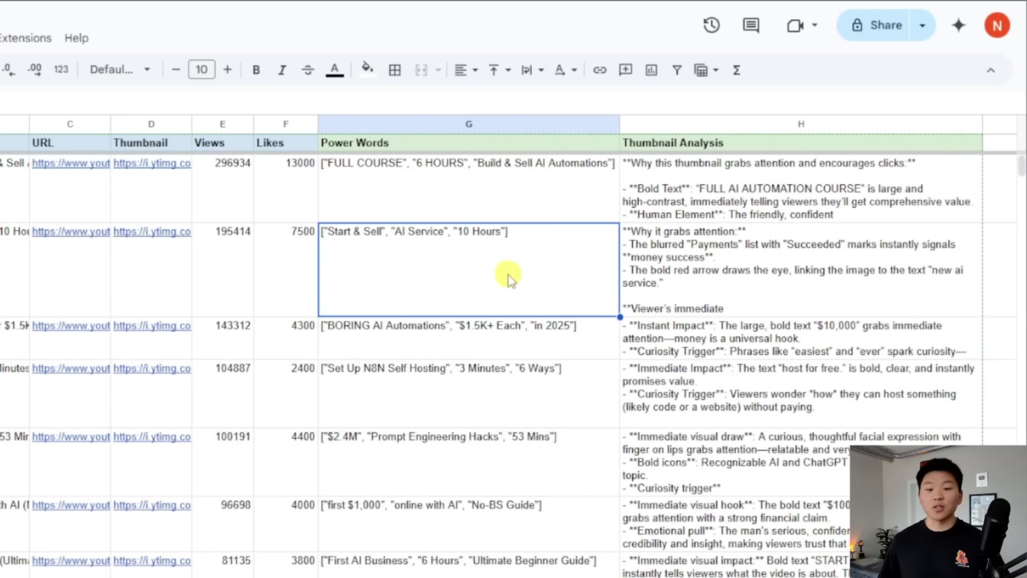Open YouTube URL link in 100191 row

(70, 437)
